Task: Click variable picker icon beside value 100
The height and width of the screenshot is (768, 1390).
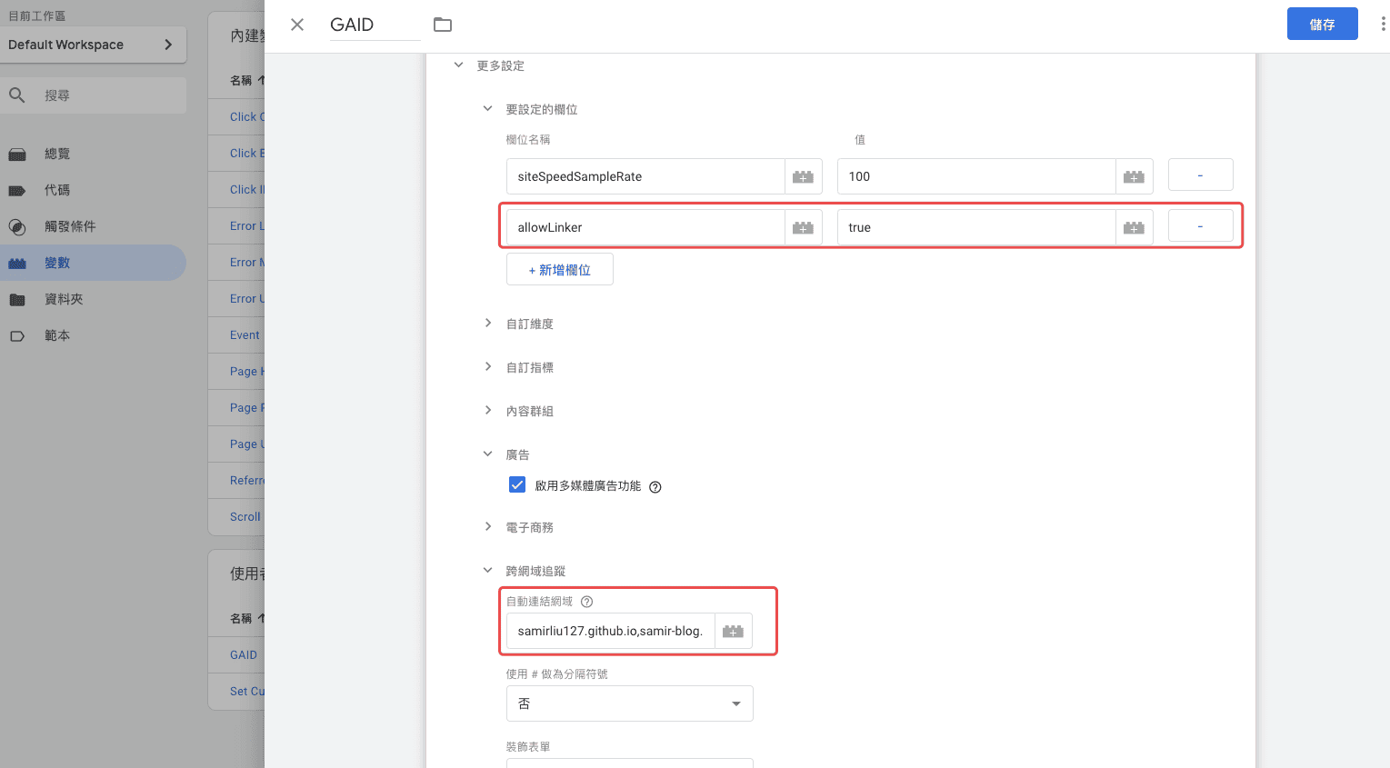Action: tap(1134, 176)
